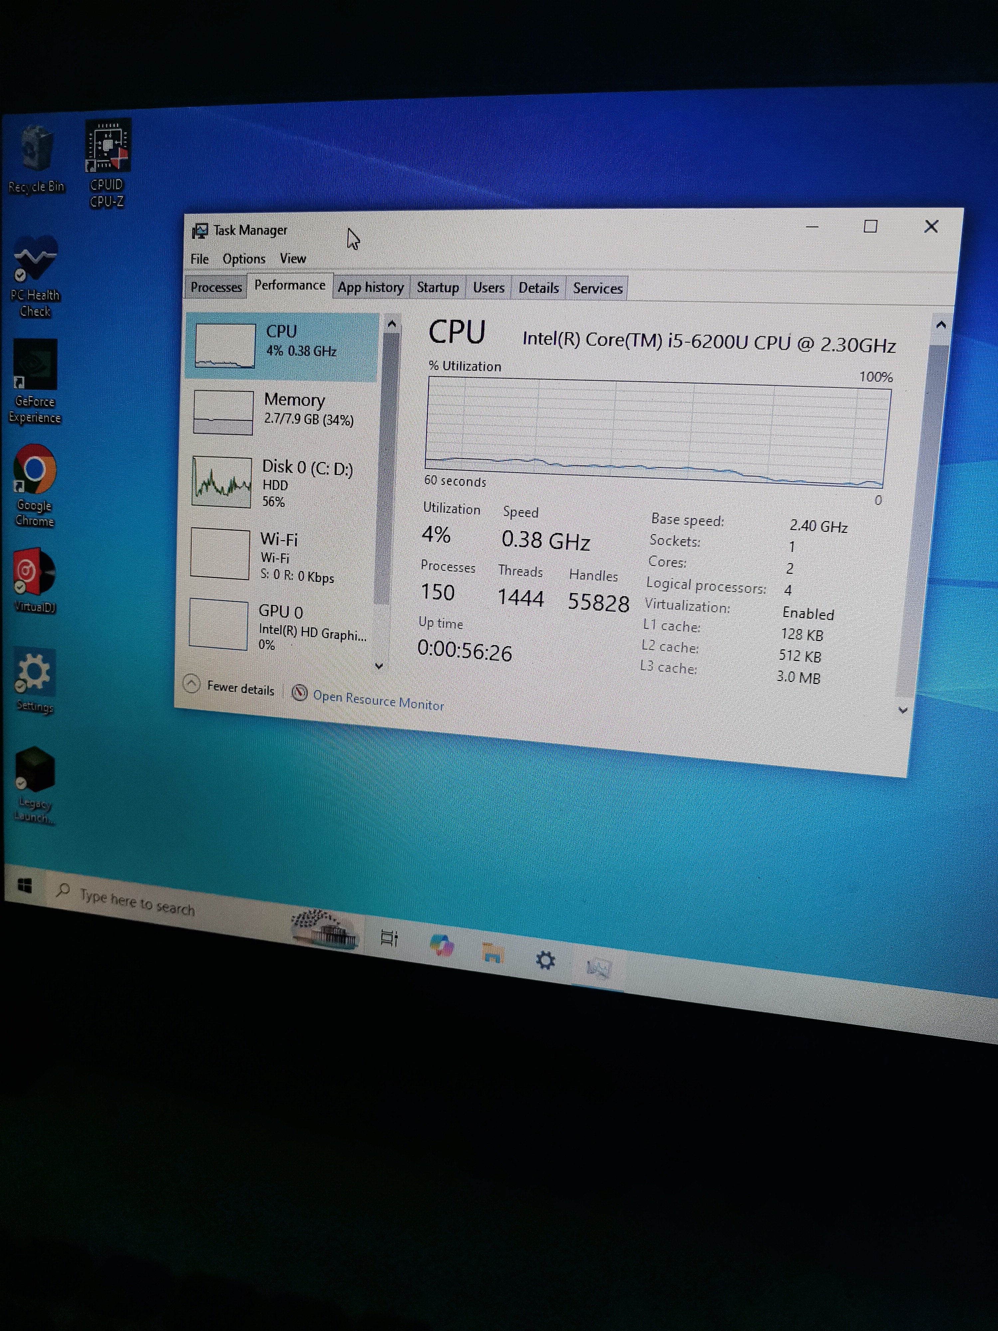Image resolution: width=998 pixels, height=1331 pixels.
Task: Click the search highlight image on the taskbar
Action: pos(325,930)
